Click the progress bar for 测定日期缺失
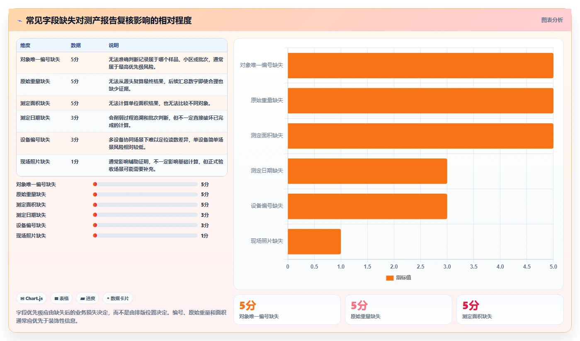Screen dimensions: 580x341 tap(145, 215)
